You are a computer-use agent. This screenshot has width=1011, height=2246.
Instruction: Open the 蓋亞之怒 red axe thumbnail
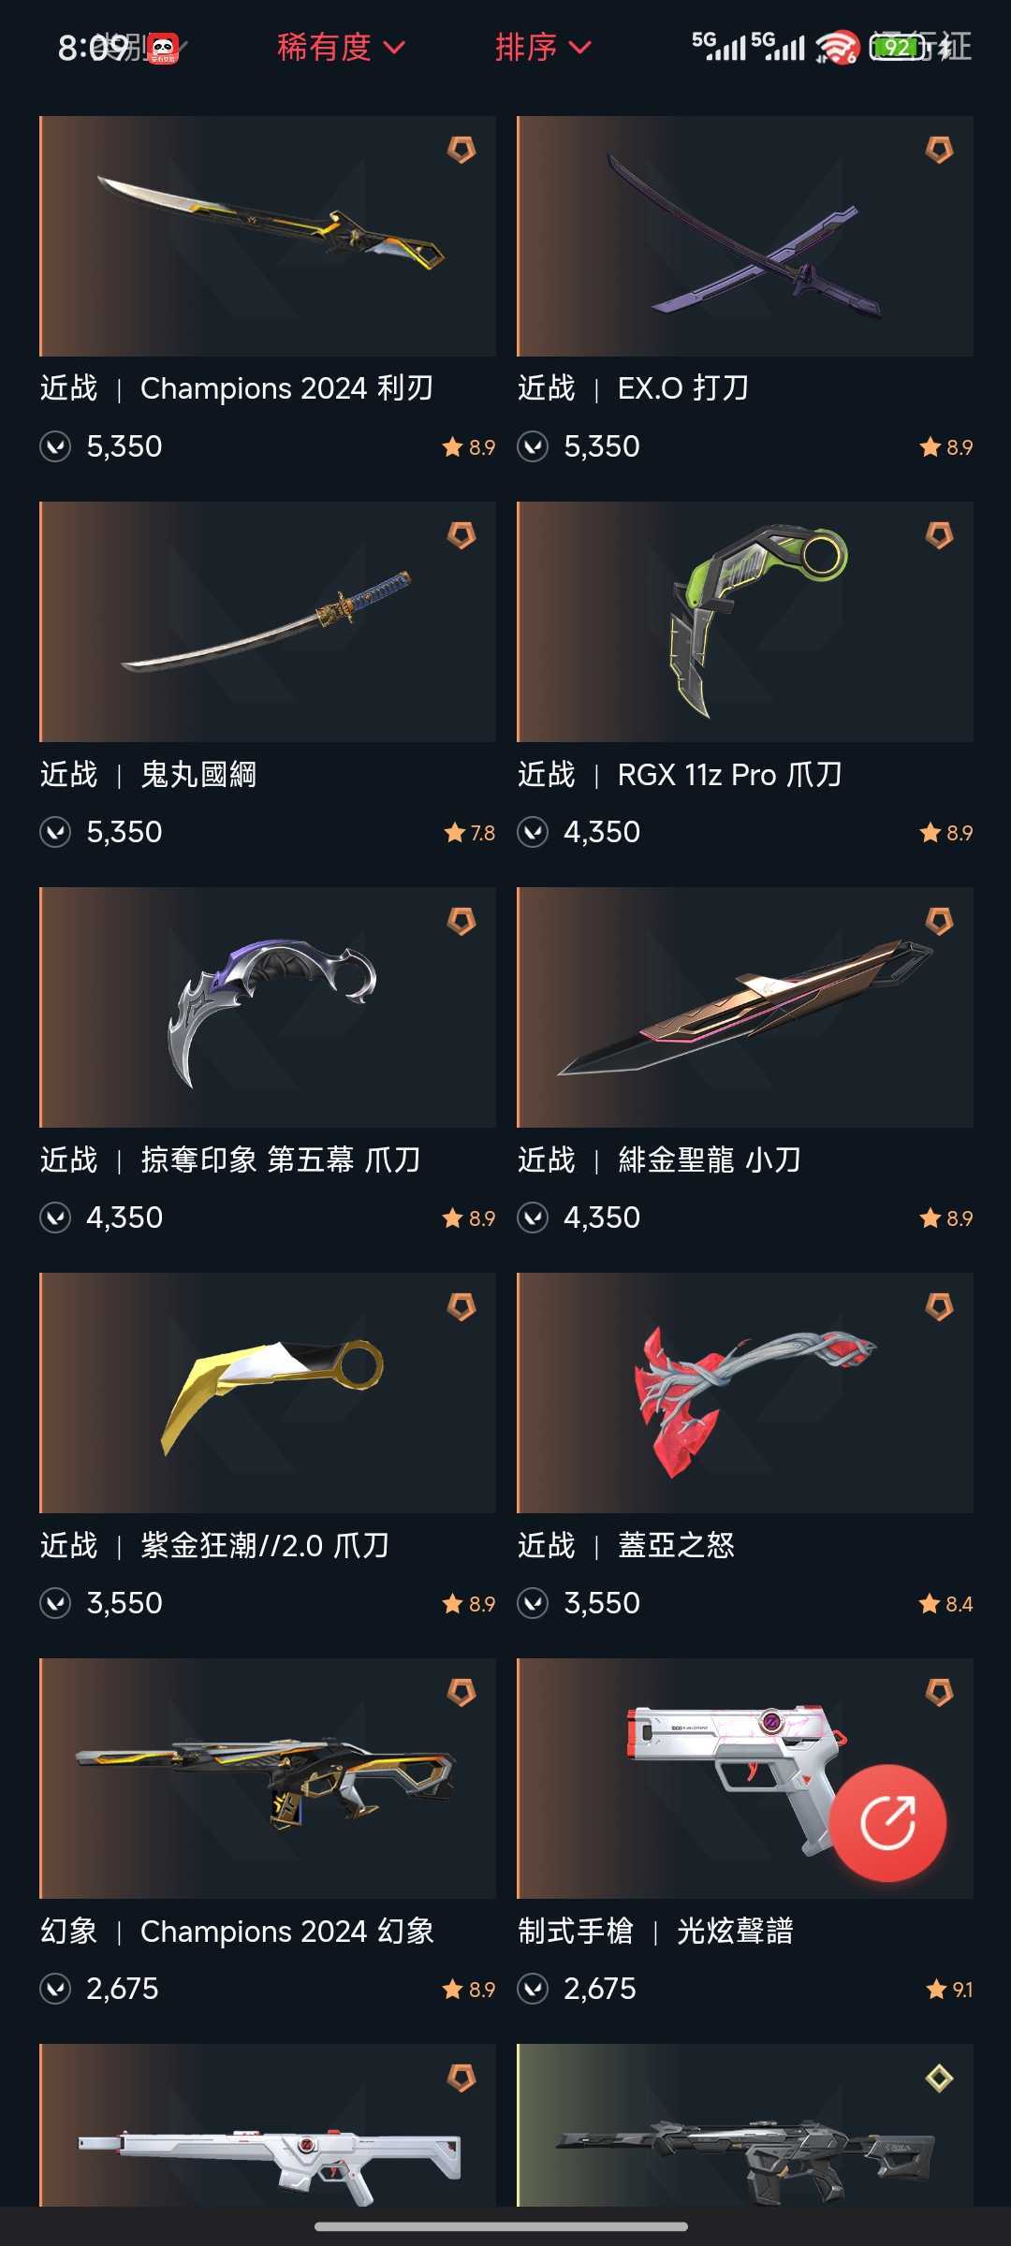point(745,1393)
